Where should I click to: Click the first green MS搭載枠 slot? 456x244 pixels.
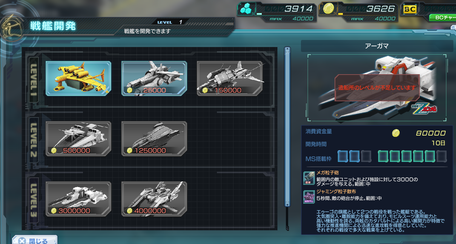click(383, 156)
